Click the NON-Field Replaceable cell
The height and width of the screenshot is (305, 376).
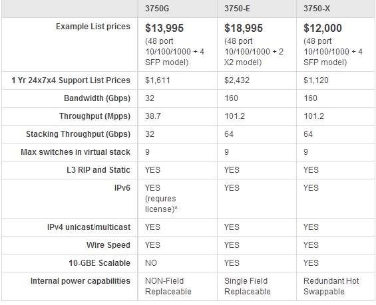[178, 286]
